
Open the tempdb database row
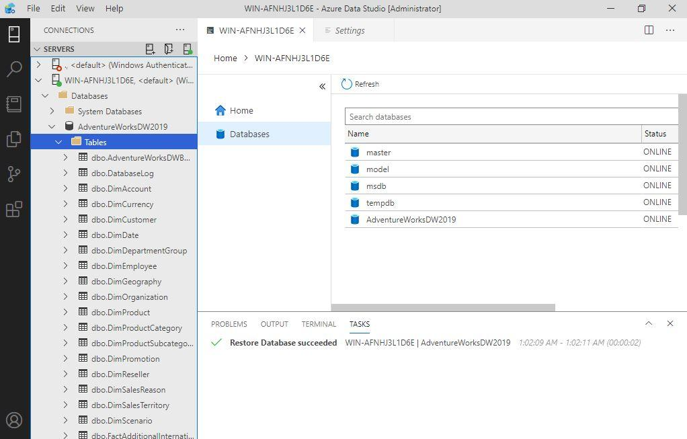(512, 202)
